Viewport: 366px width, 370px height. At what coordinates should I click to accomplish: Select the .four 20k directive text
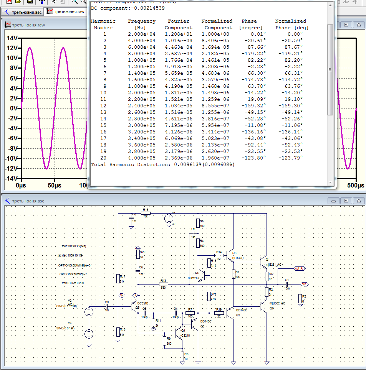pyautogui.click(x=74, y=246)
